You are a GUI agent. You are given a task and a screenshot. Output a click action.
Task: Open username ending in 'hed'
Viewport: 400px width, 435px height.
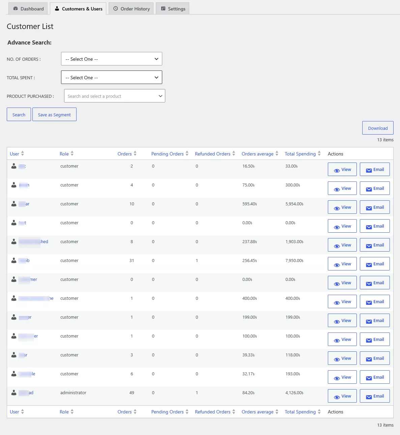click(x=33, y=241)
